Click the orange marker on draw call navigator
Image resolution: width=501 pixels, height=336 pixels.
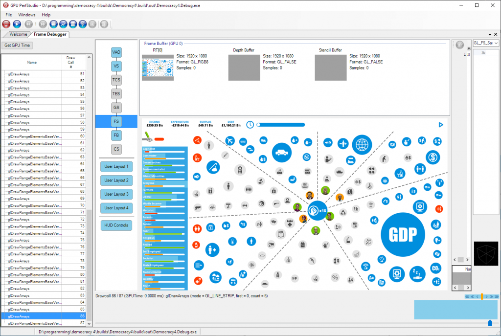[482, 297]
